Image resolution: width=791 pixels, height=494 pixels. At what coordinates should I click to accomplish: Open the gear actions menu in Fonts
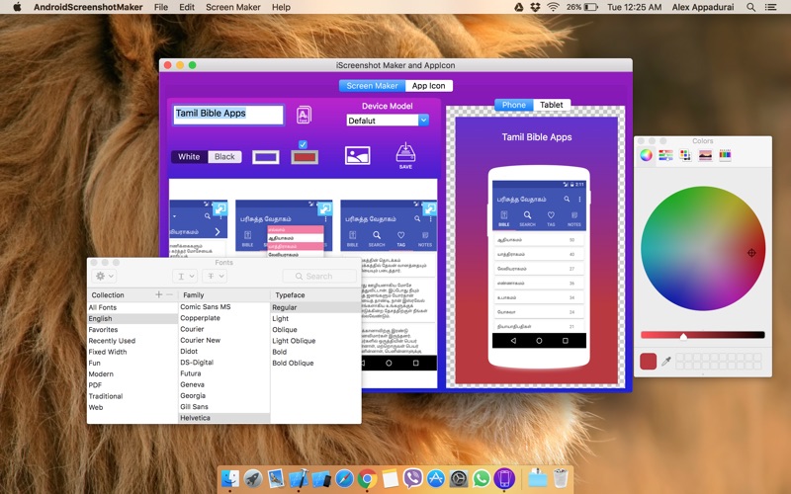coord(105,276)
